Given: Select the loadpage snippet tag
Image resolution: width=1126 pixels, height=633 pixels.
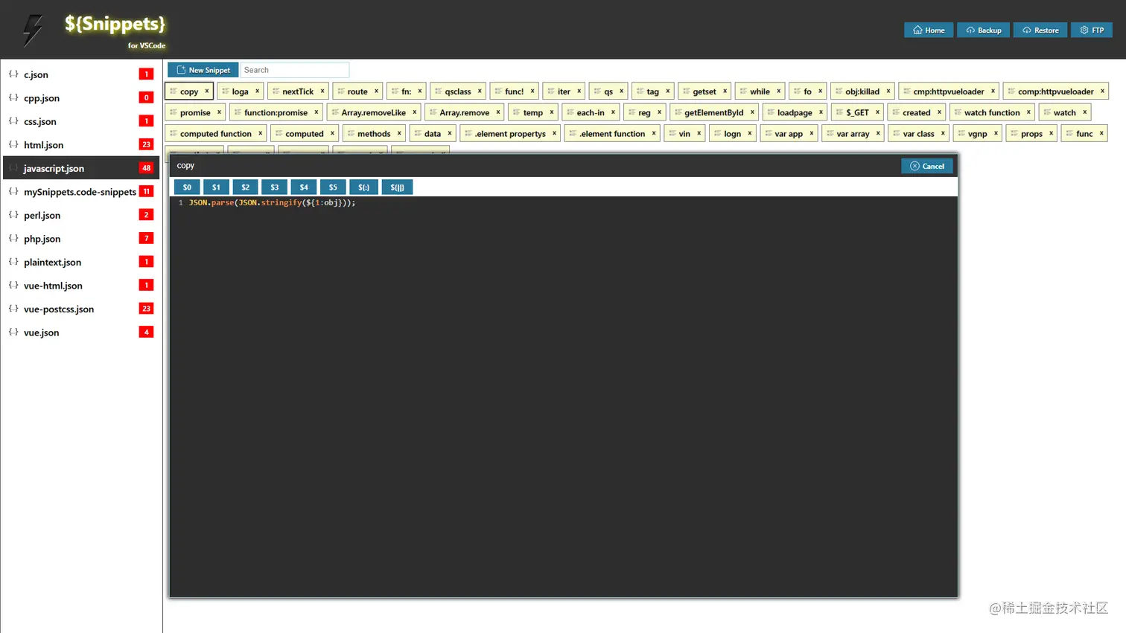Looking at the screenshot, I should coord(795,112).
